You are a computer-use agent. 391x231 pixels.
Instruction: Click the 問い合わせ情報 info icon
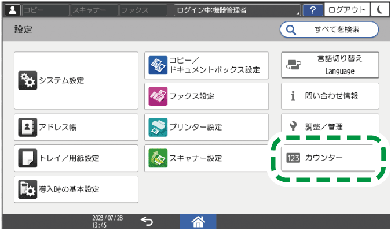click(293, 96)
